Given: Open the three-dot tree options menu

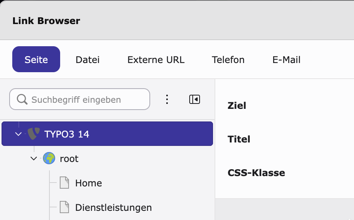Looking at the screenshot, I should pos(167,99).
